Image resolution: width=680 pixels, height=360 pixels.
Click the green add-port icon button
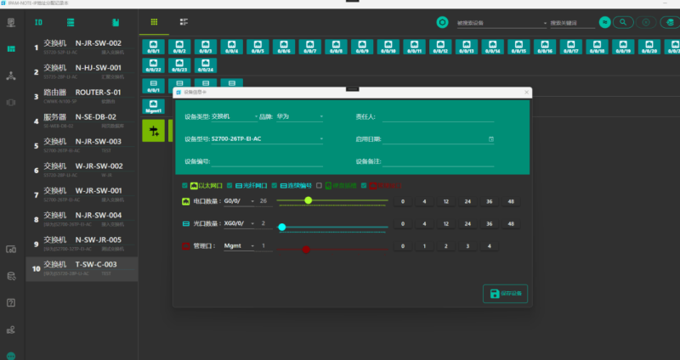tap(154, 130)
